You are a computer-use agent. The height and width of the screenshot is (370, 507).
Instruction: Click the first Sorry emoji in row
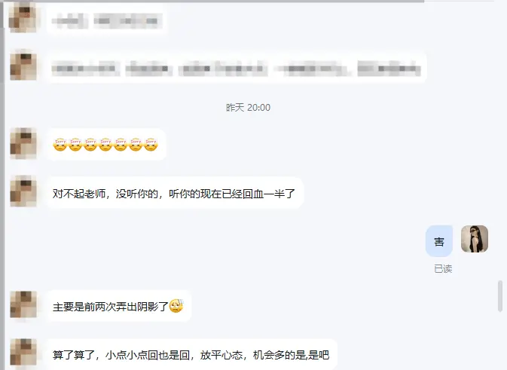click(60, 145)
